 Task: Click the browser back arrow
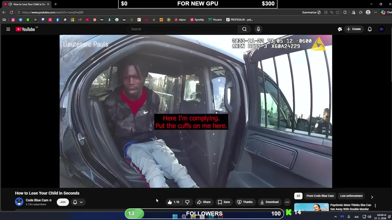[x=4, y=12]
